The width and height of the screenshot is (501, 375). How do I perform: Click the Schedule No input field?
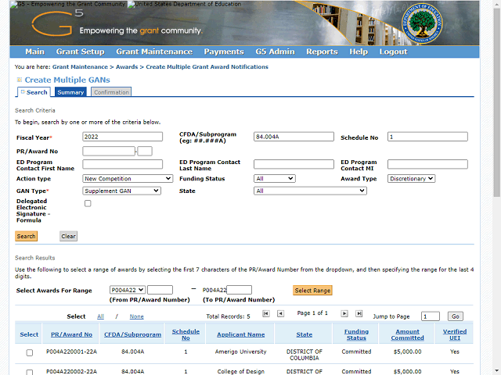coord(427,137)
